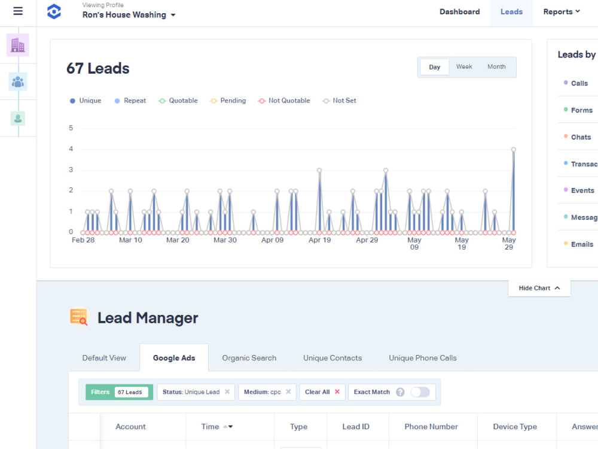Click the Lead ID column header
Viewport: 598px width, 449px height.
point(356,427)
